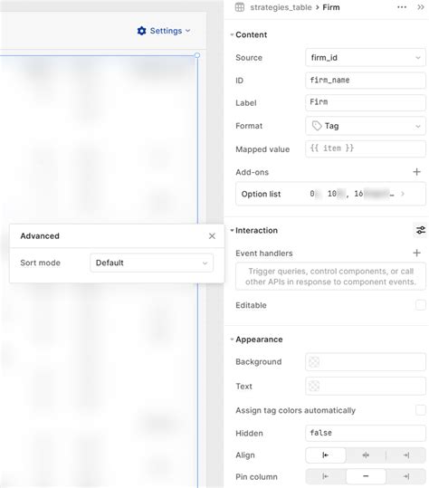The height and width of the screenshot is (488, 429).
Task: Open the Sort mode Default dropdown
Action: (151, 263)
